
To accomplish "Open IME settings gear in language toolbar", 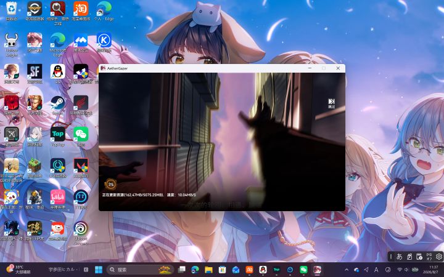I will click(438, 257).
